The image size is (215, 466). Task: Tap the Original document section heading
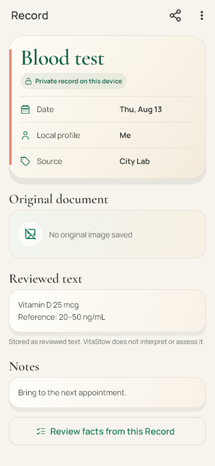(58, 199)
